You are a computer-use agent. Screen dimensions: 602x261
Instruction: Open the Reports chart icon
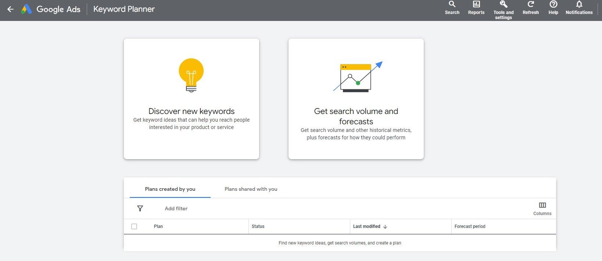pyautogui.click(x=476, y=4)
